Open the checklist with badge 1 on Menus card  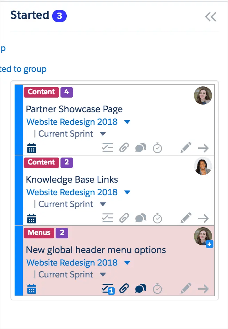[x=107, y=288]
